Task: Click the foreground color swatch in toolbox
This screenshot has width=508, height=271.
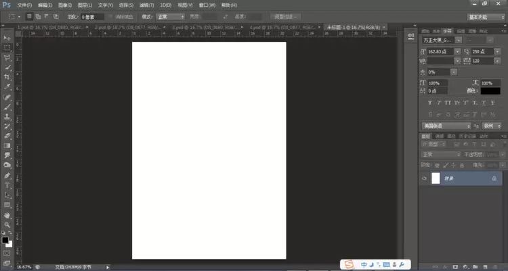Action: [5, 240]
